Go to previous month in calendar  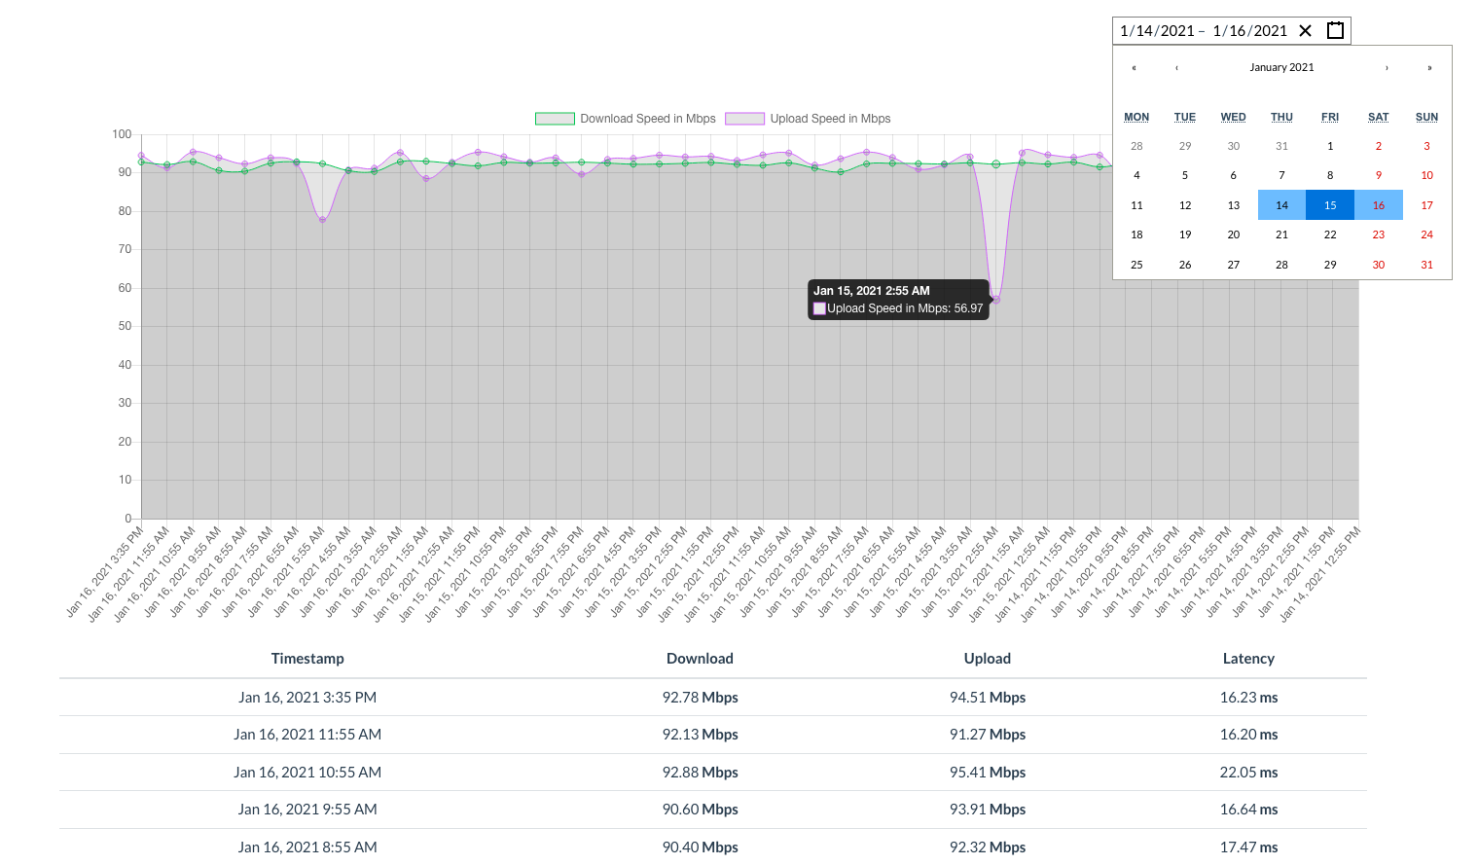point(1177,68)
